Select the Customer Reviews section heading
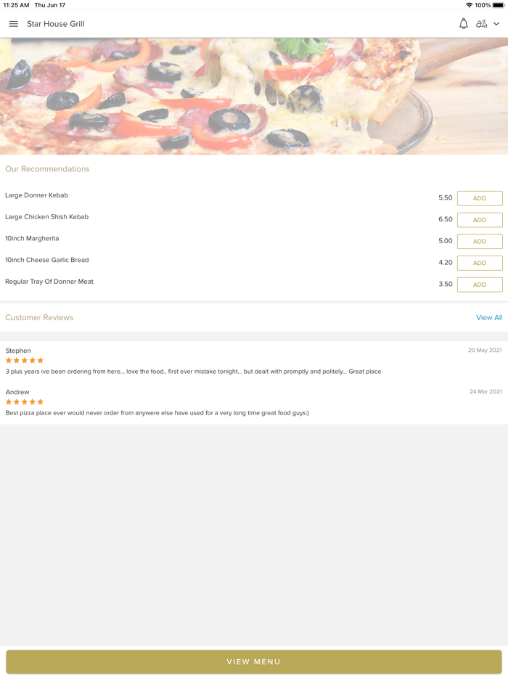The height and width of the screenshot is (678, 508). 39,317
